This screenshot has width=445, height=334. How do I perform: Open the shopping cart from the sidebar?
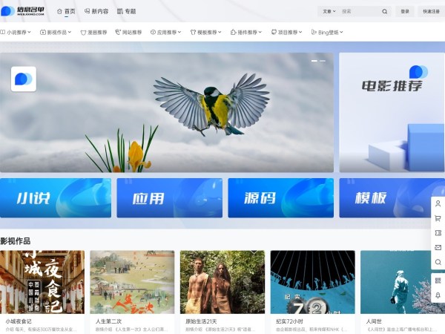438,218
